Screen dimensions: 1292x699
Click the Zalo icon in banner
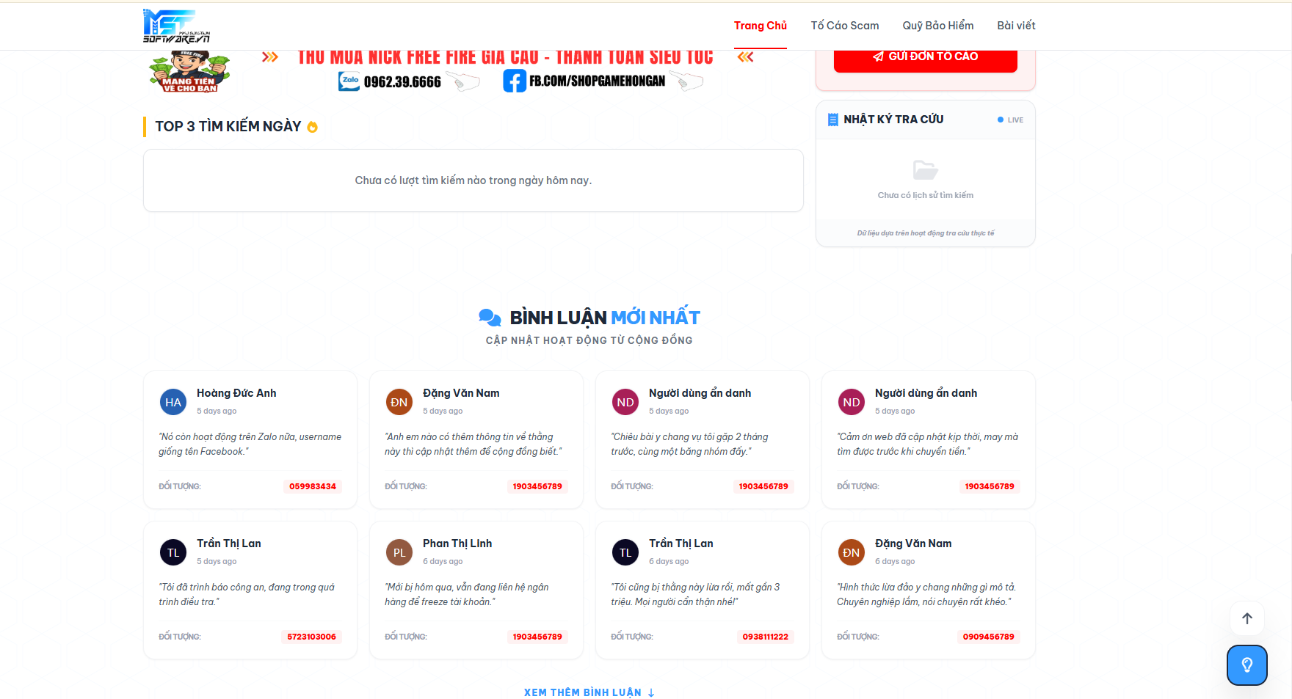(349, 81)
